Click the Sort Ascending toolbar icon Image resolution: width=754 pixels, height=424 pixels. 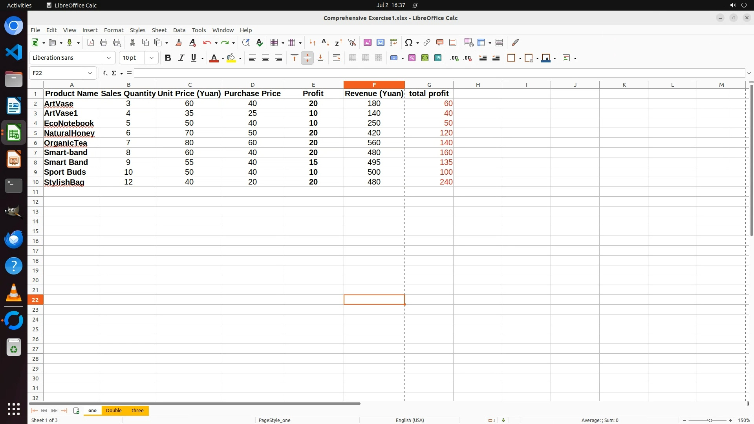click(x=325, y=42)
